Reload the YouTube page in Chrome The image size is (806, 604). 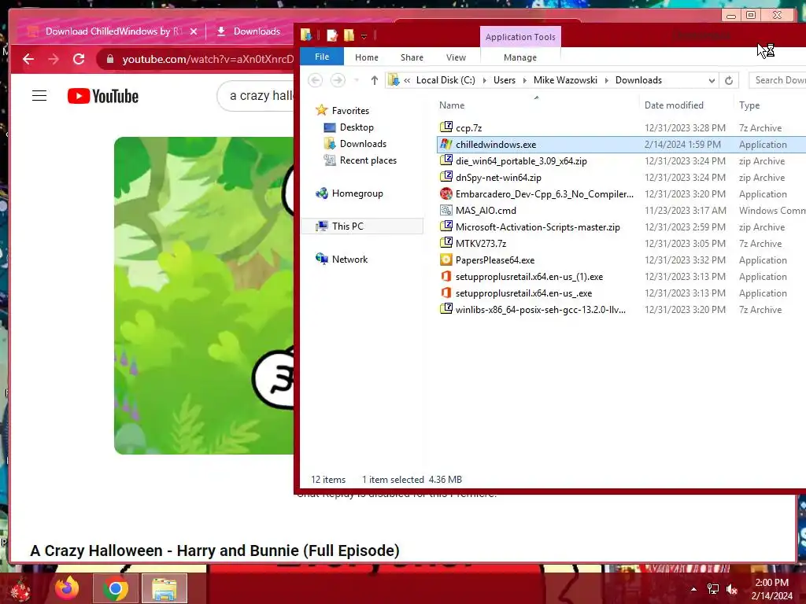point(79,59)
